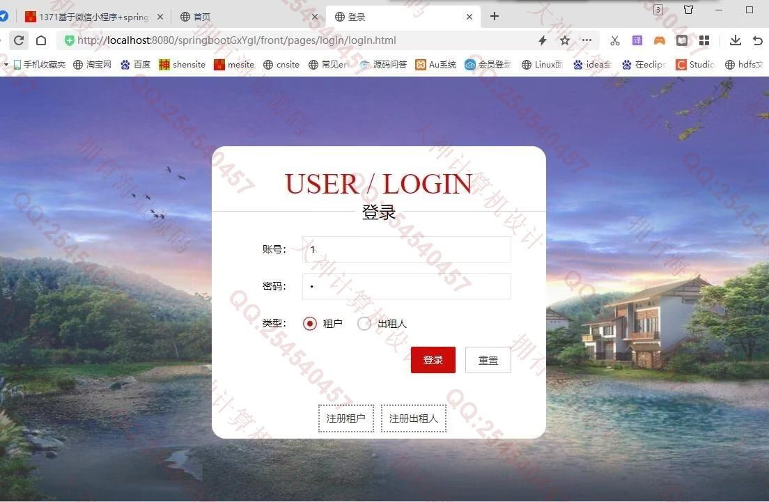Open the idea bookmark

point(592,64)
